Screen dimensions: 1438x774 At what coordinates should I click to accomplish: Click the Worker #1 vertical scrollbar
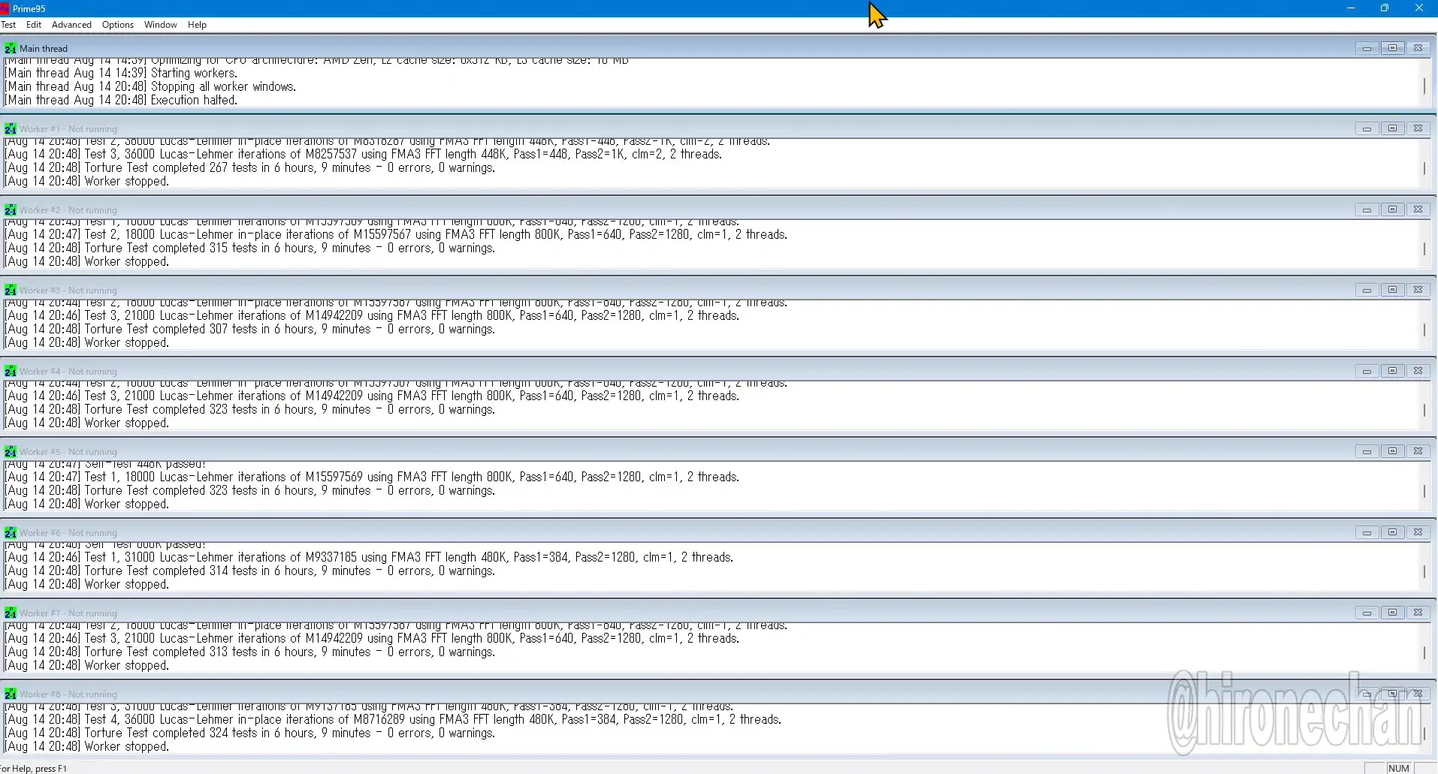1424,165
